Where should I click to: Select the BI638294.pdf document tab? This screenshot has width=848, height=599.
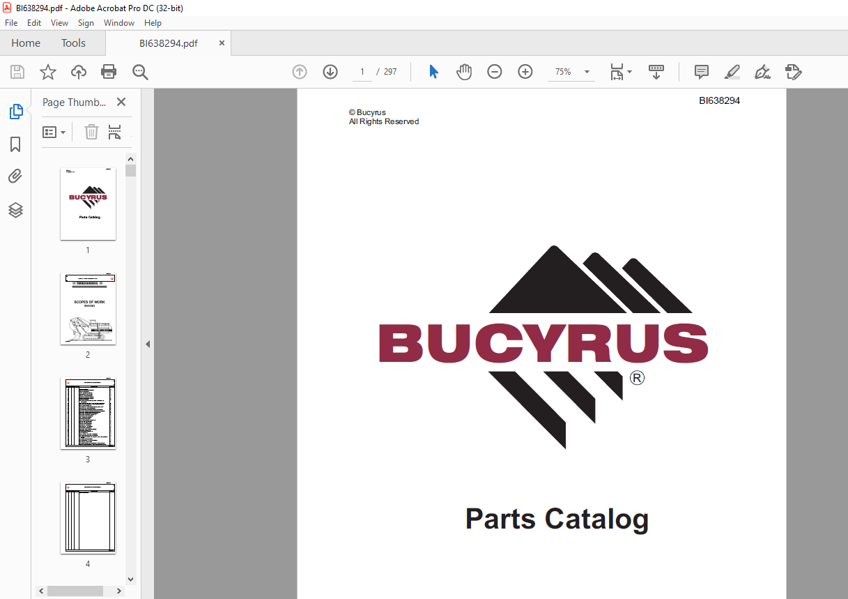(168, 43)
